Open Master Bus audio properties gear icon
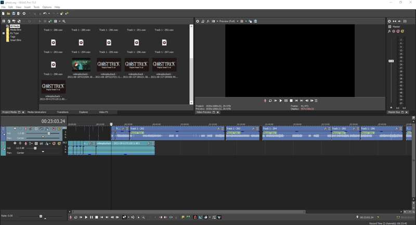The image size is (416, 225). point(389,21)
